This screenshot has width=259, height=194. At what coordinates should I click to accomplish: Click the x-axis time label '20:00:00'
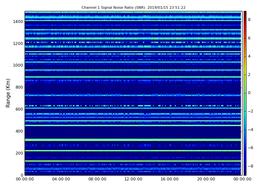pyautogui.click(x=206, y=179)
